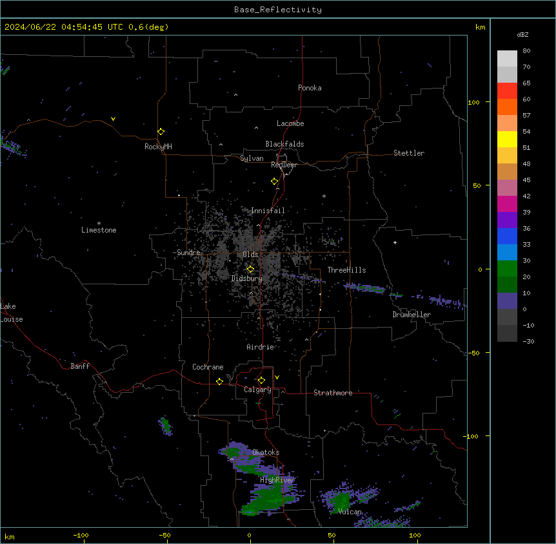
Task: Click the Base_Reflectivity title text
Action: 278,10
